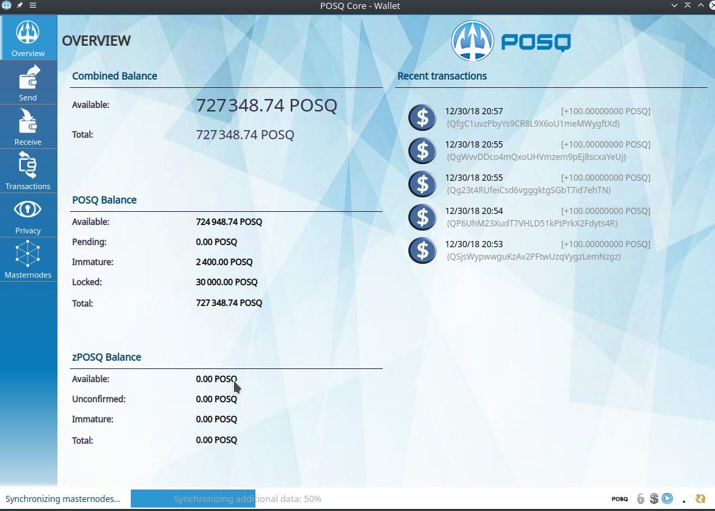Open the Receive screen icon
The width and height of the screenshot is (715, 511).
click(x=28, y=122)
